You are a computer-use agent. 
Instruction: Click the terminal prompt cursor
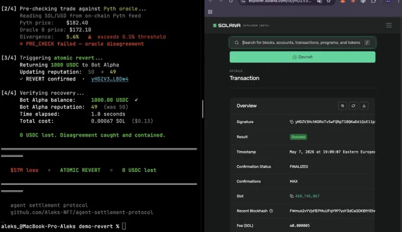pyautogui.click(x=124, y=226)
